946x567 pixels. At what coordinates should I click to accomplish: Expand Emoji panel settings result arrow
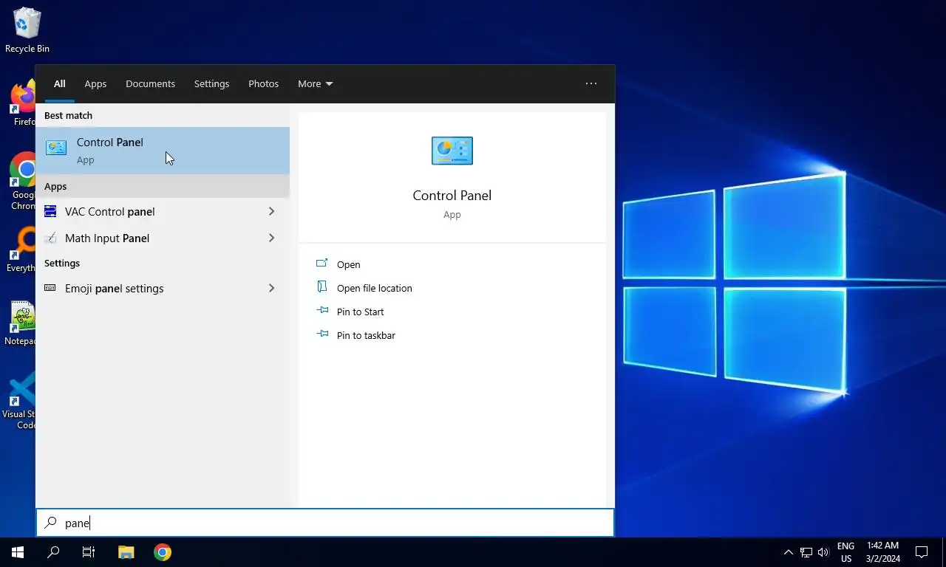tap(272, 288)
